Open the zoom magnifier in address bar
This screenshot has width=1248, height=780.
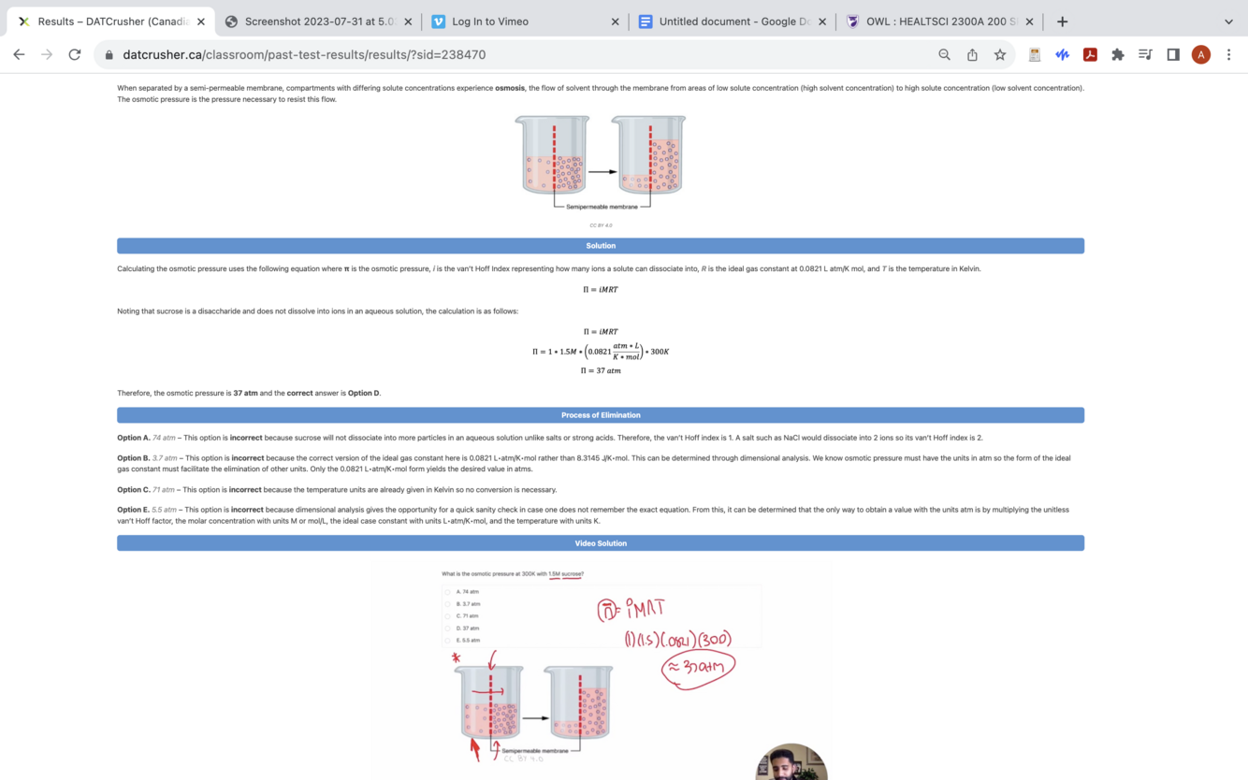point(945,55)
